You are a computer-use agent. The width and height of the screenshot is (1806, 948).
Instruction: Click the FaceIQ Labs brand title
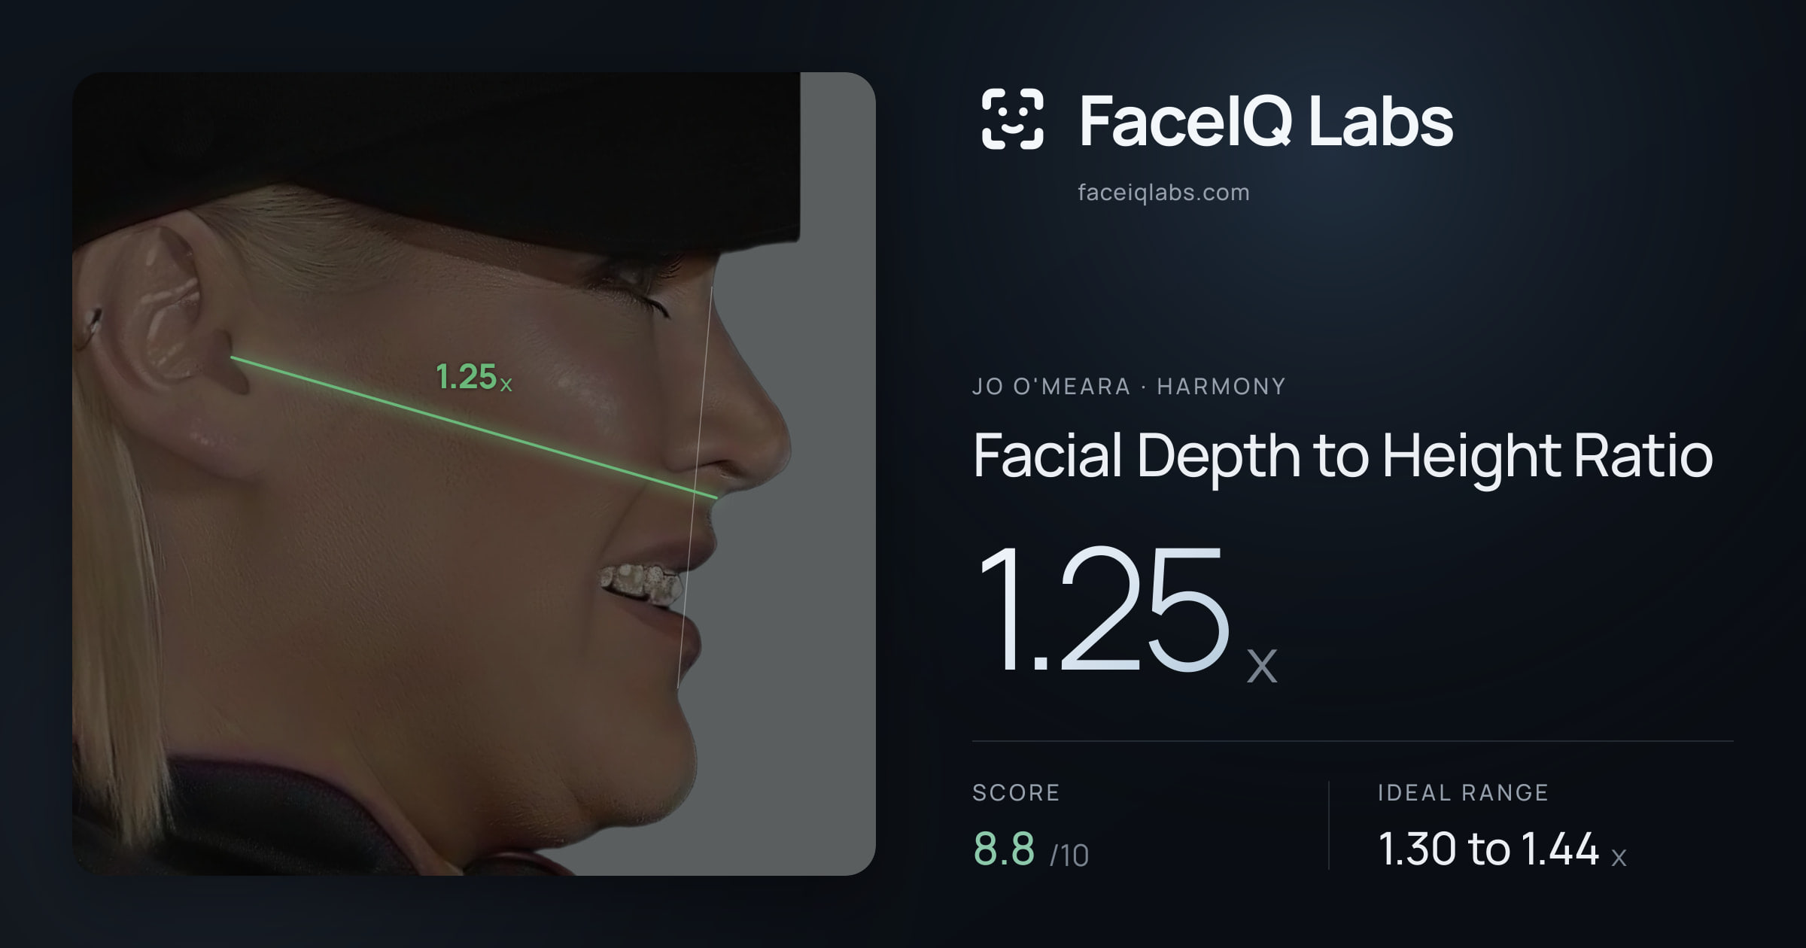pyautogui.click(x=1266, y=120)
